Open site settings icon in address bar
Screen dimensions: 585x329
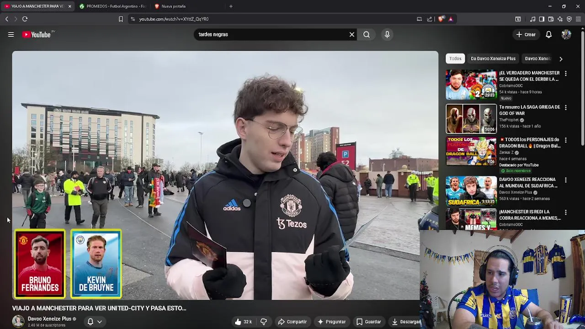pos(133,19)
